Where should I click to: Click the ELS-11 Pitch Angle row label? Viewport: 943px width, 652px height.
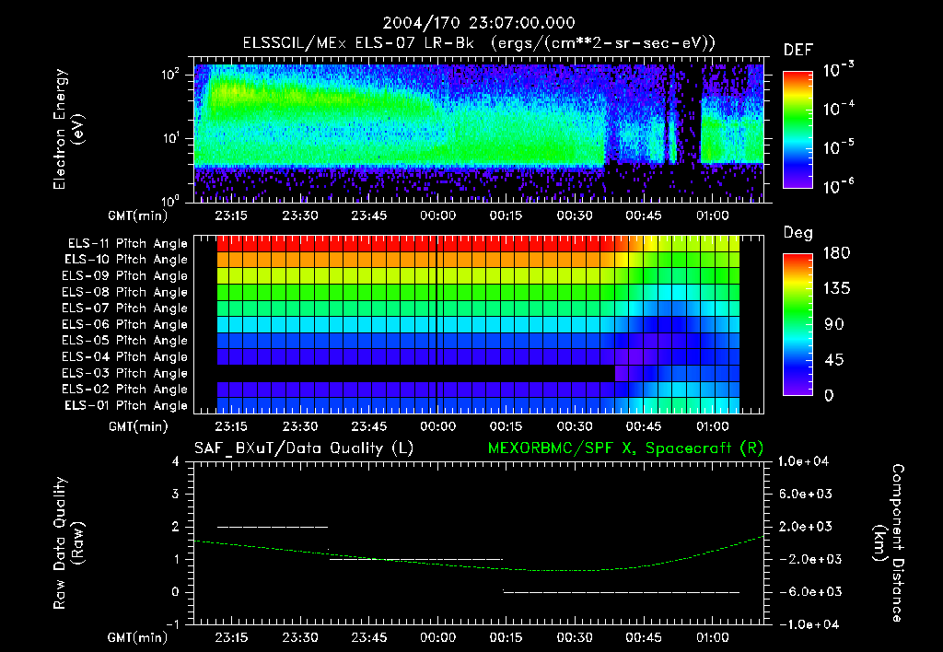(x=127, y=244)
